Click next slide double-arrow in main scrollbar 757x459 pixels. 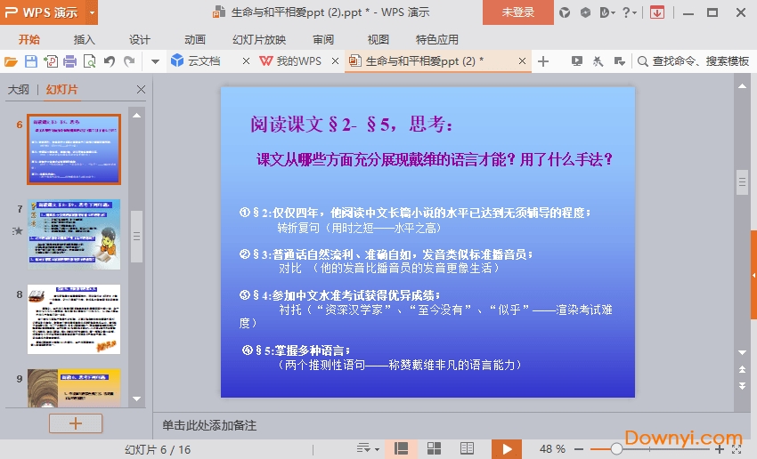tap(743, 385)
